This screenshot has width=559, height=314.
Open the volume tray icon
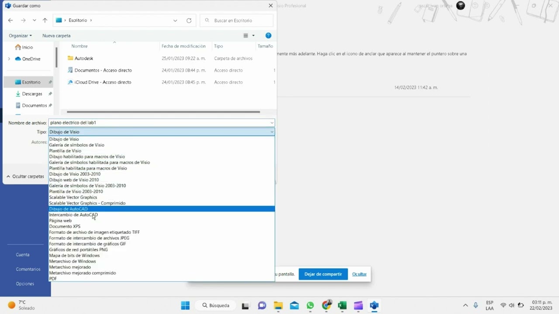point(511,305)
